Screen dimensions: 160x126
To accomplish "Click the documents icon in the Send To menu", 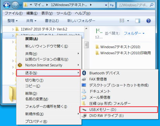I will [x=84, y=91].
